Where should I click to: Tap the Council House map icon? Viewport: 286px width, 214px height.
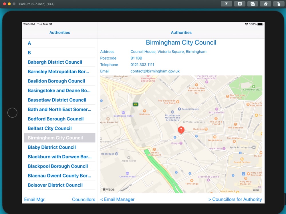(179, 109)
